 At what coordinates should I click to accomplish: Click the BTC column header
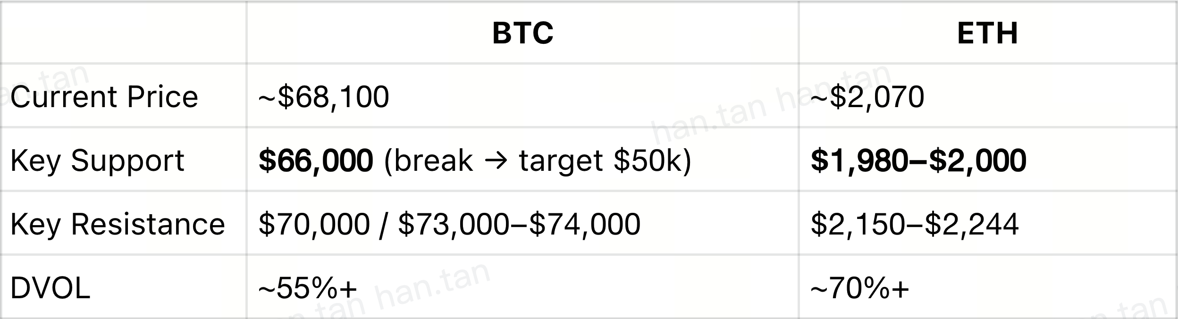point(522,34)
